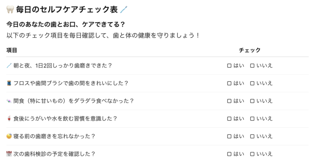Click the 毎日のセルフケアチェック表 title text
The width and height of the screenshot is (315, 165).
coord(67,9)
